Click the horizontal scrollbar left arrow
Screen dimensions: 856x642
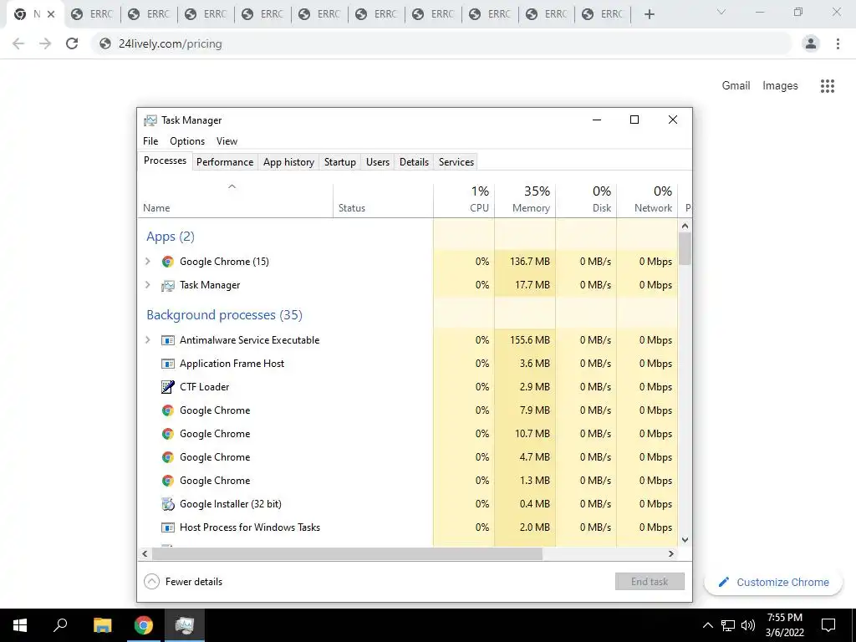pos(145,553)
